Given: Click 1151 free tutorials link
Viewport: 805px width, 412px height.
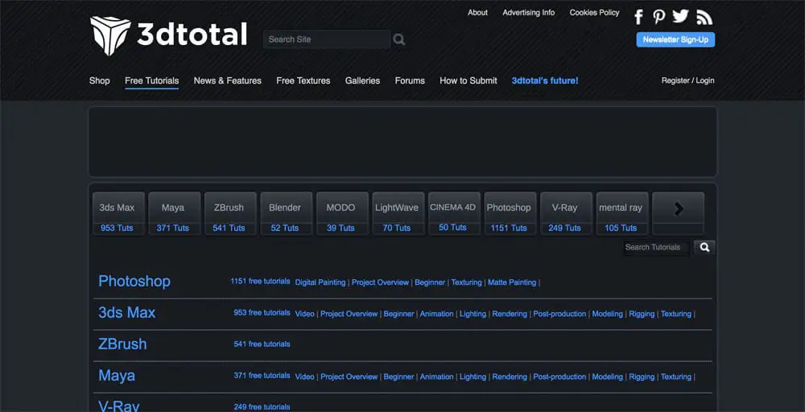Looking at the screenshot, I should pos(260,282).
